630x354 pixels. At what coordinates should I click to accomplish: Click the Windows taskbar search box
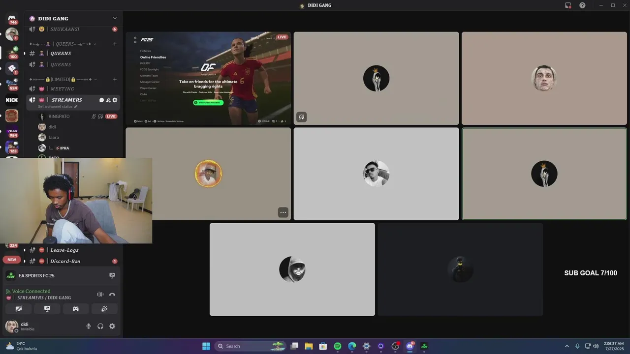(x=251, y=346)
